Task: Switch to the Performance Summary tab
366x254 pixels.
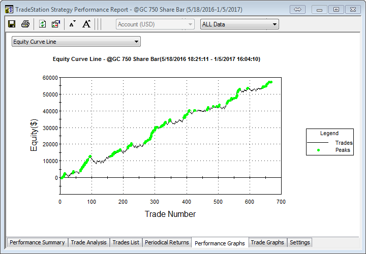Action: pyautogui.click(x=37, y=242)
